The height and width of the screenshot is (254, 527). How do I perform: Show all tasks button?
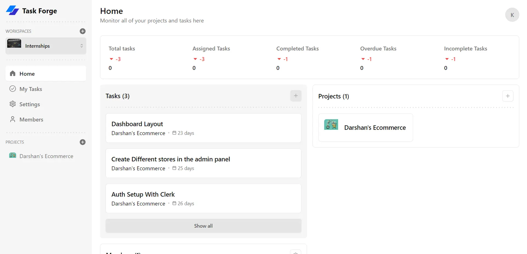(203, 226)
